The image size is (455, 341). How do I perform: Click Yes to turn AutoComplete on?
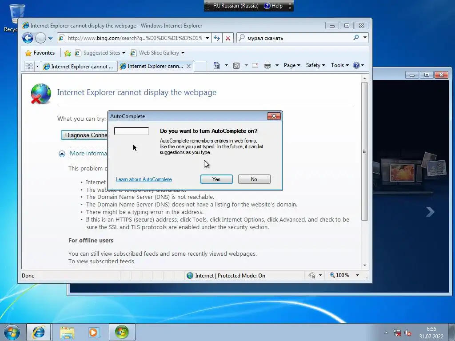tap(216, 179)
